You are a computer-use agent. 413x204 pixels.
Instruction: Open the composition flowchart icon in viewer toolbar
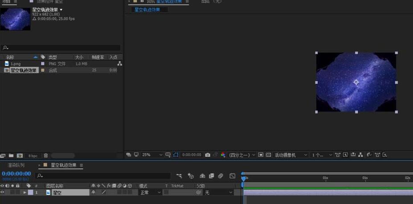click(360, 155)
